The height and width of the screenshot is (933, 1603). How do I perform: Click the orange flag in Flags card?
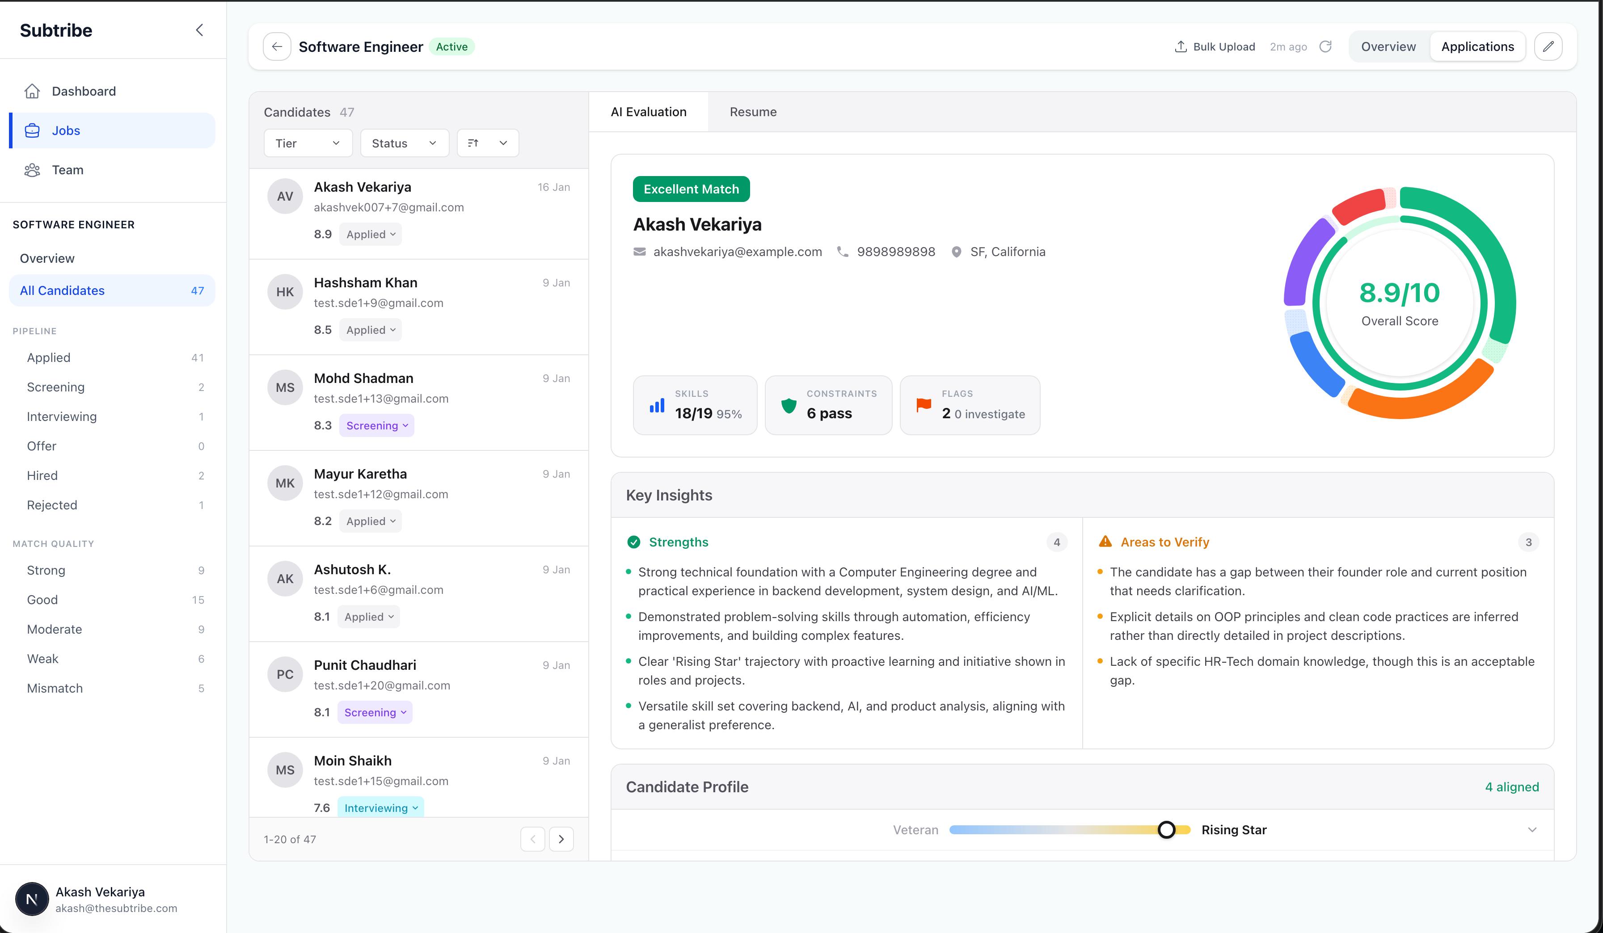coord(924,405)
